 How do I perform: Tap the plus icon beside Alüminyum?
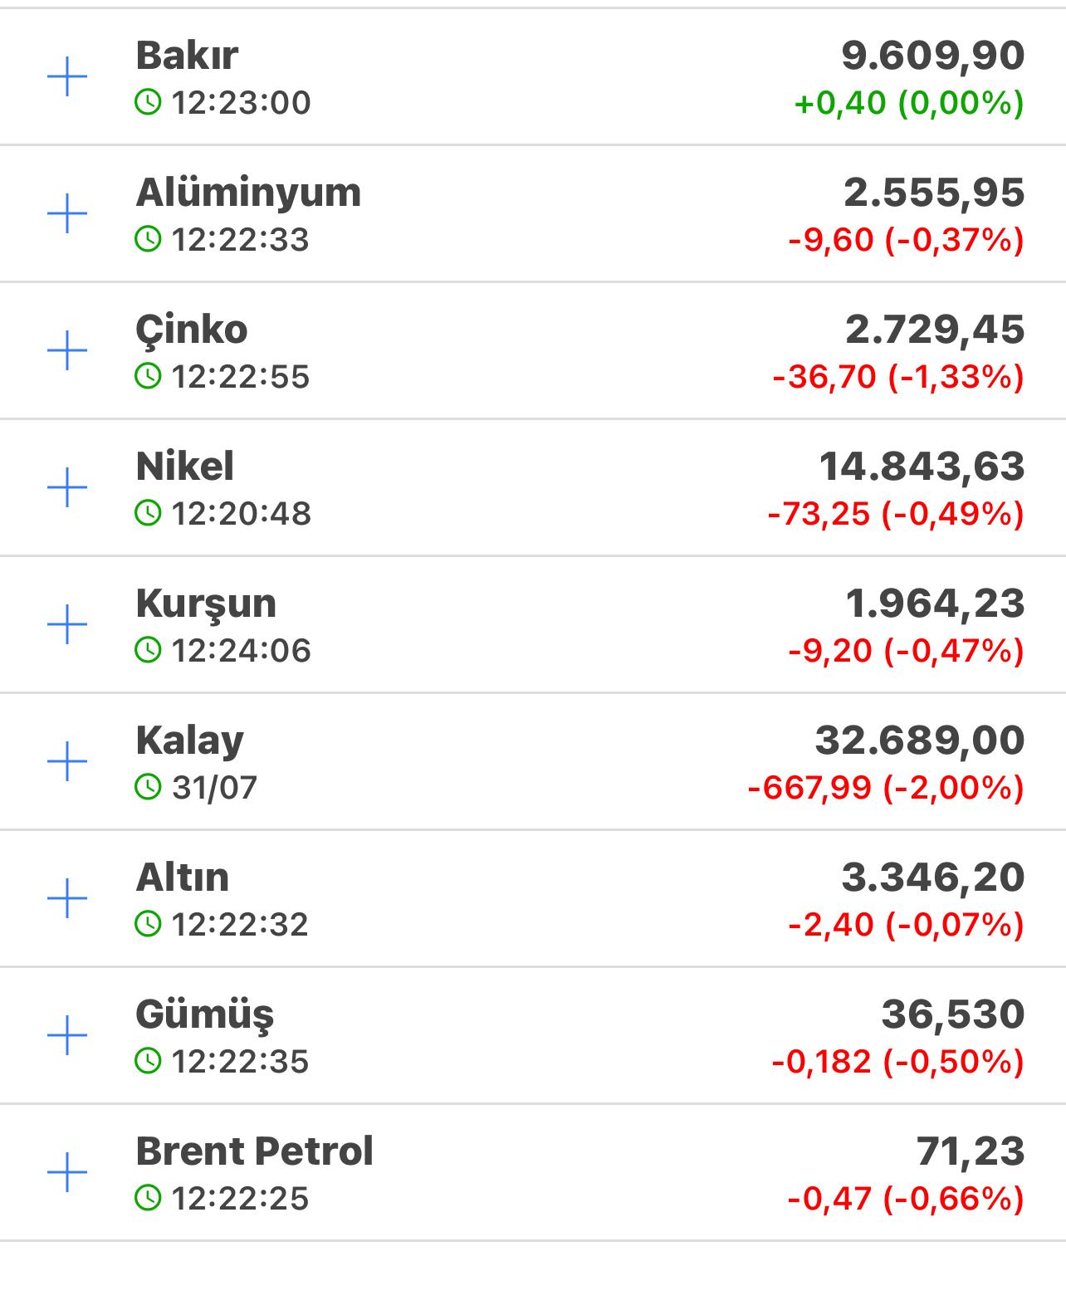click(x=67, y=214)
